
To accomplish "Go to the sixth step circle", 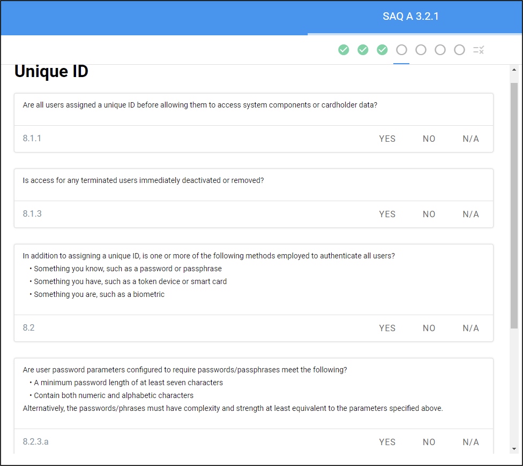I will tap(440, 50).
